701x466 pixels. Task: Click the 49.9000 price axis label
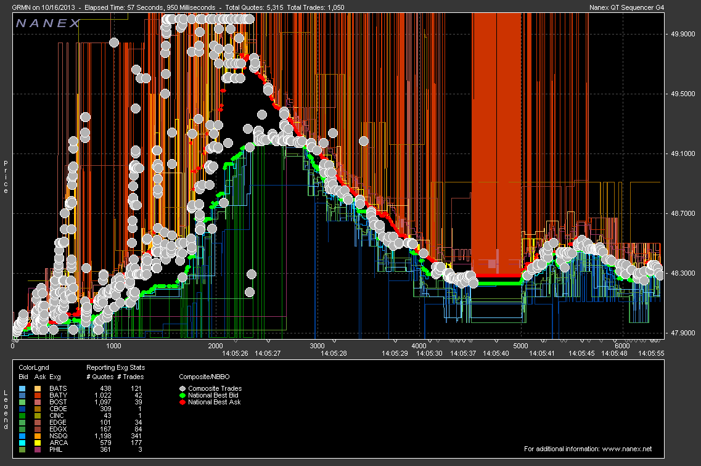683,34
